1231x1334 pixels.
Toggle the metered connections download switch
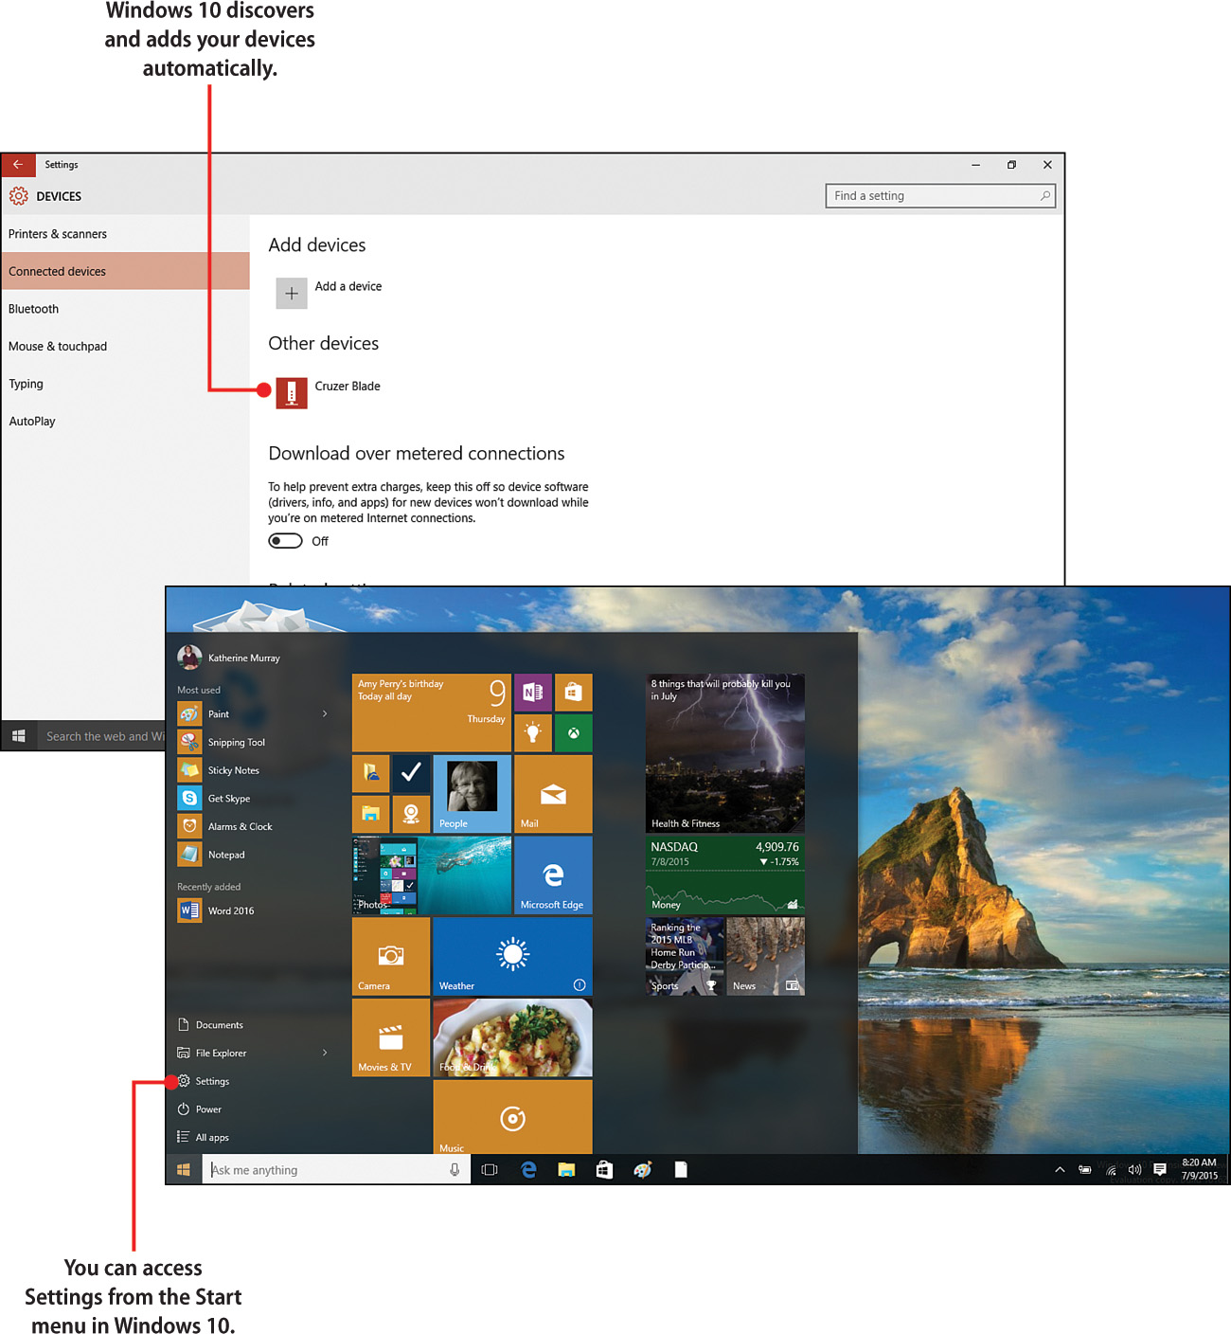[x=285, y=541]
